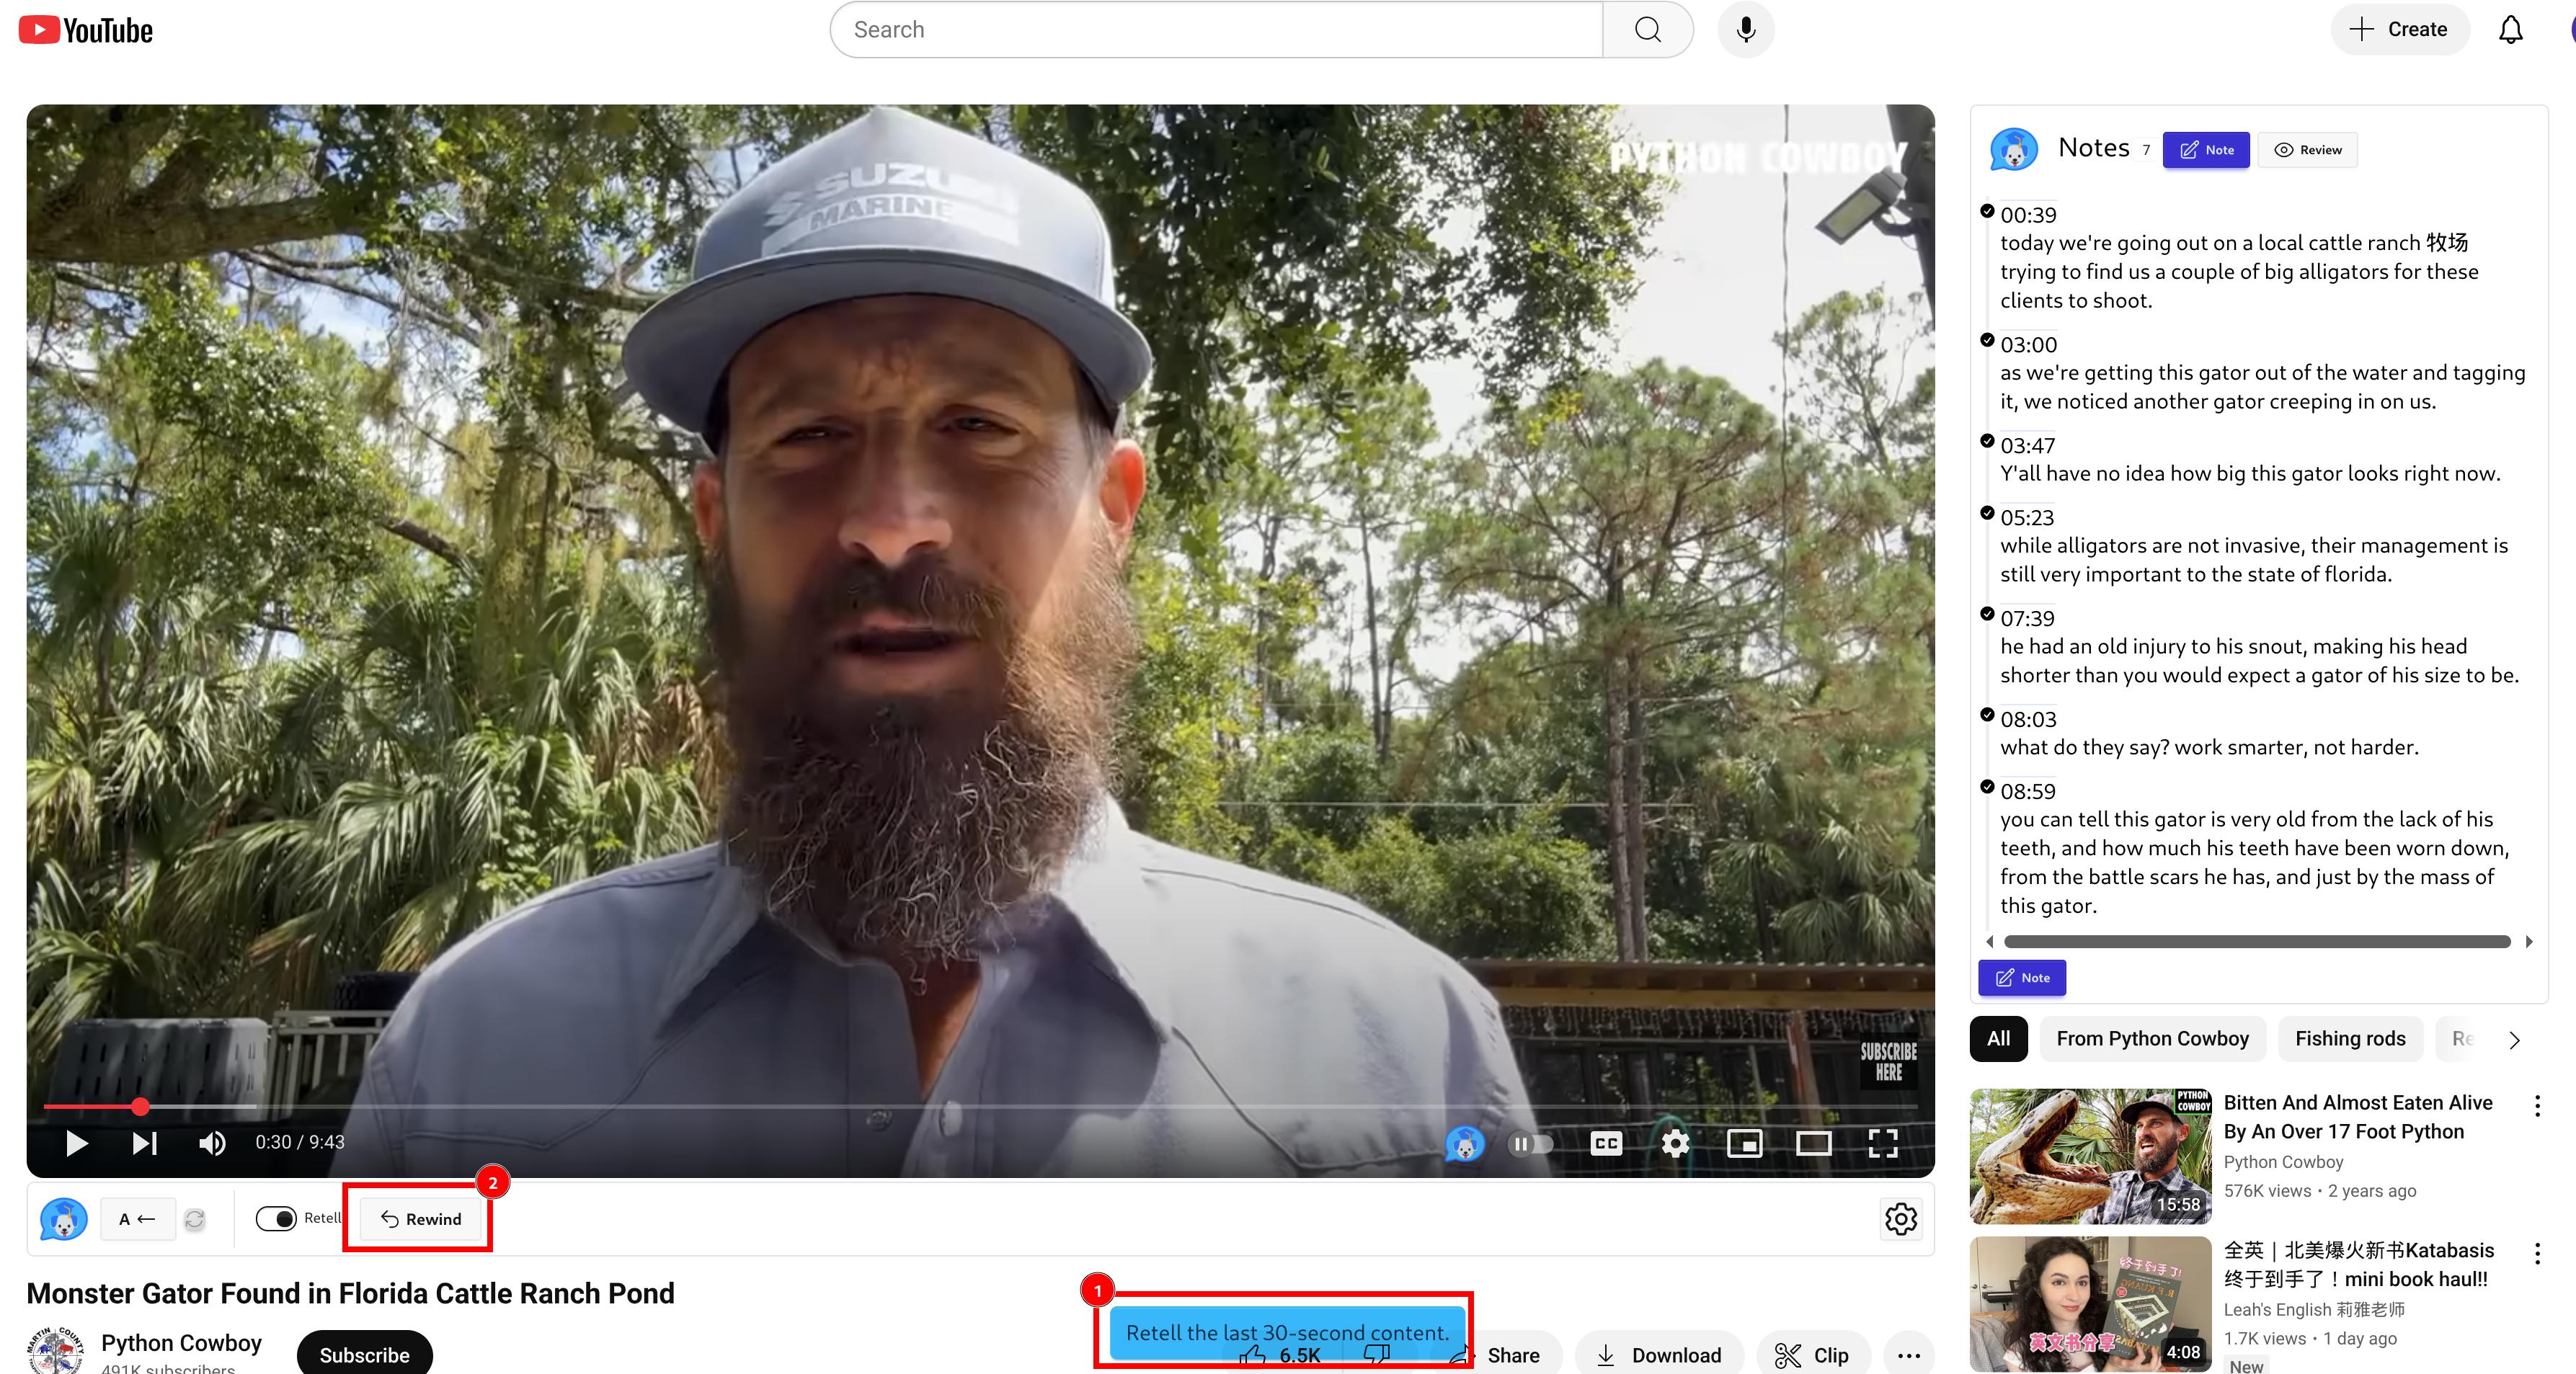Screen dimensions: 2576x1374
Task: Click the 'Subscribe Here' overlay in the video
Action: point(1888,1061)
